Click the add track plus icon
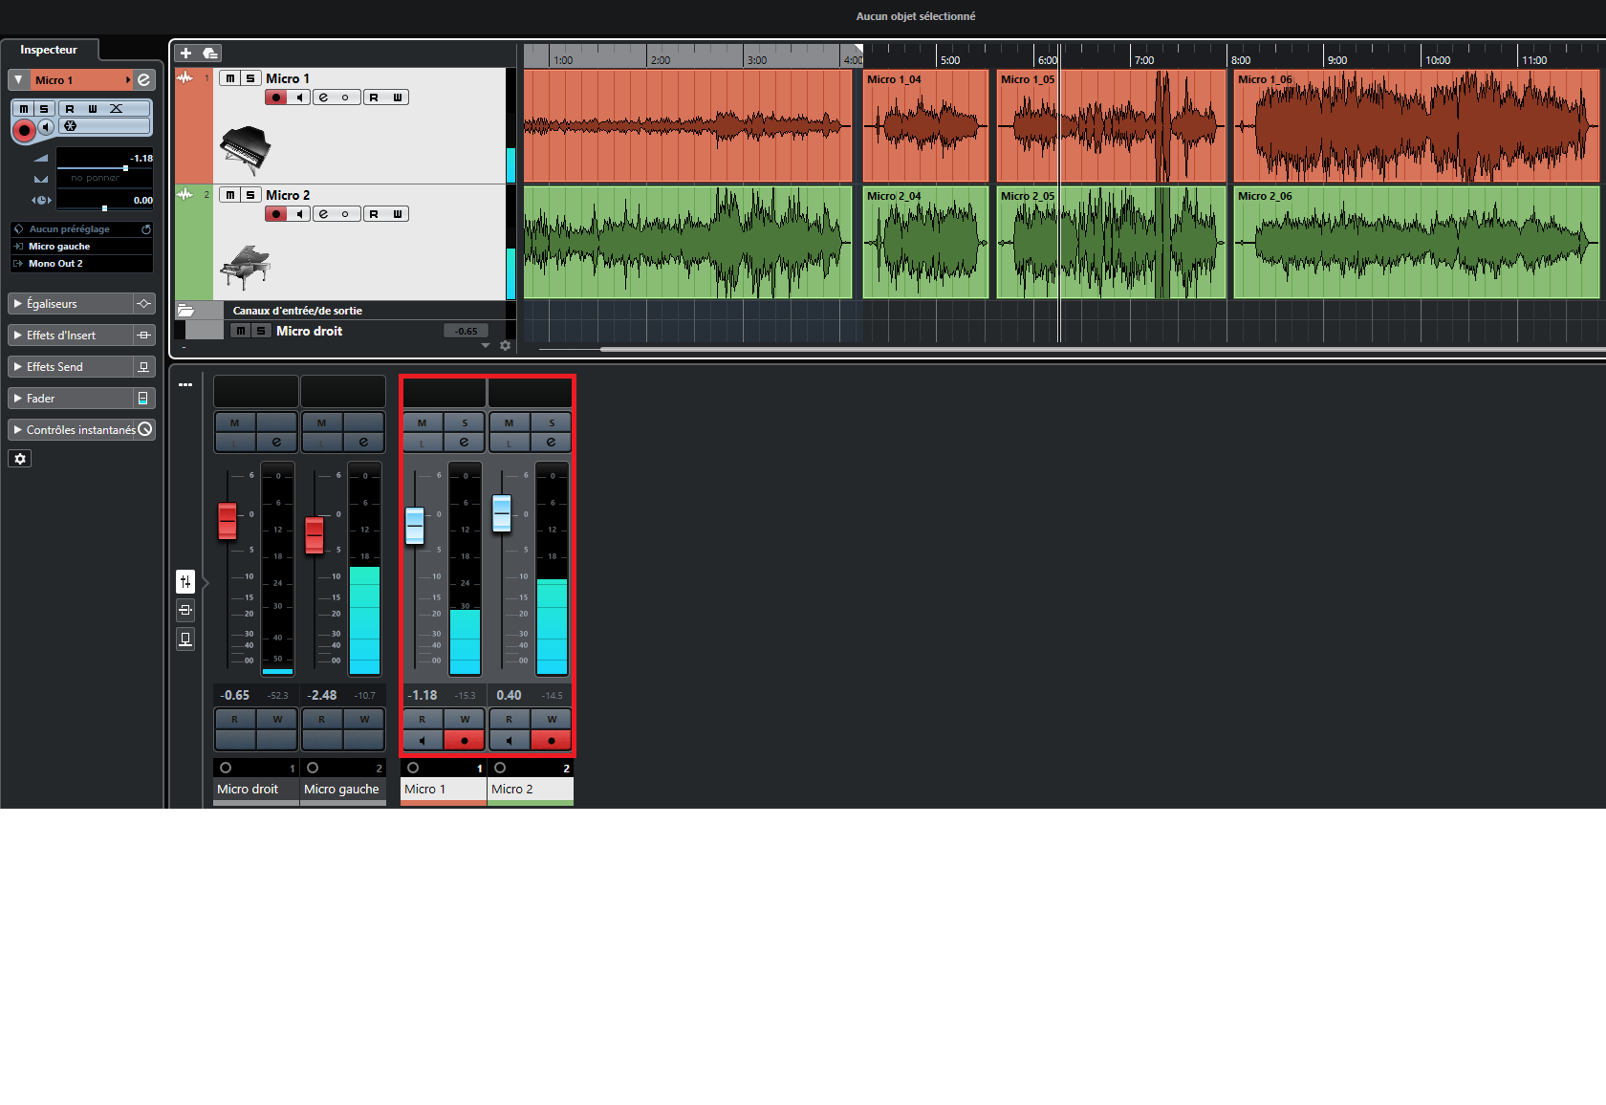This screenshot has height=1105, width=1606. 185,54
